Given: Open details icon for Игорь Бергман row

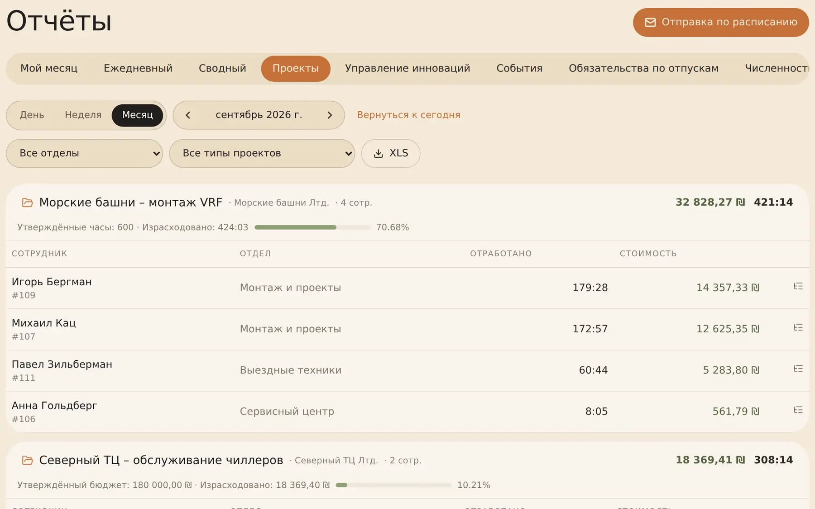Looking at the screenshot, I should [x=798, y=286].
